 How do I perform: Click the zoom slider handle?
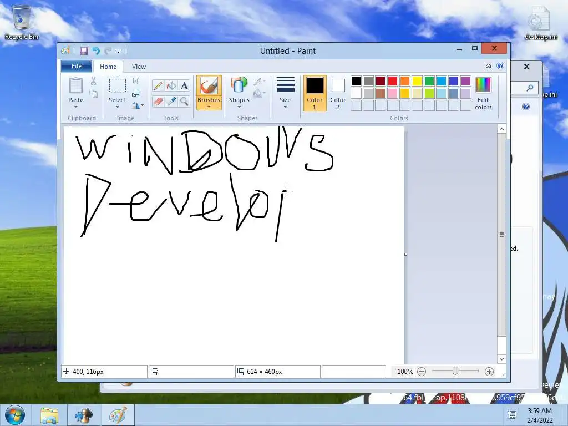[455, 371]
